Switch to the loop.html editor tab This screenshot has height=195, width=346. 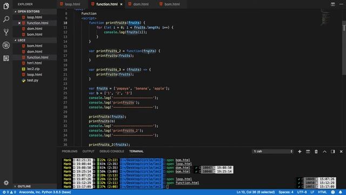click(x=72, y=4)
